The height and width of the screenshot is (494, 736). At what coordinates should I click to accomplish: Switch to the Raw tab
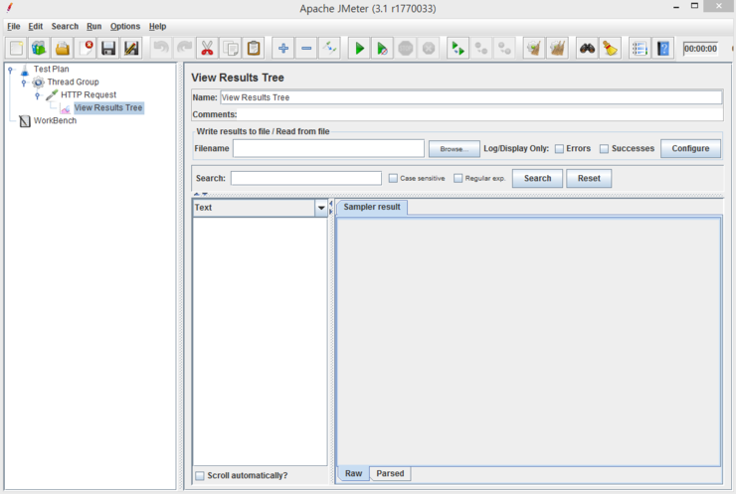tap(353, 473)
